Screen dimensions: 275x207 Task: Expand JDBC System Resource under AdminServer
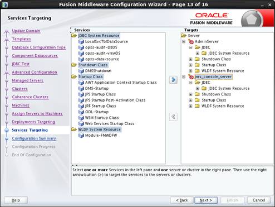click(x=198, y=54)
